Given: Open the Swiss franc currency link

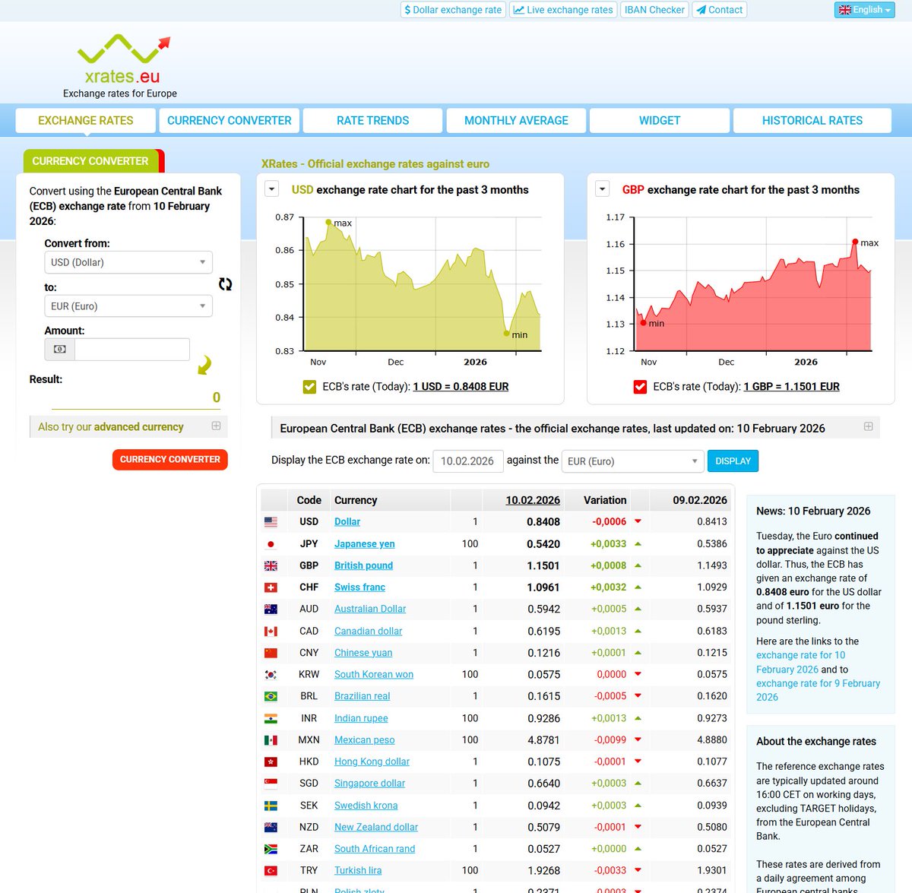Looking at the screenshot, I should click(x=359, y=587).
